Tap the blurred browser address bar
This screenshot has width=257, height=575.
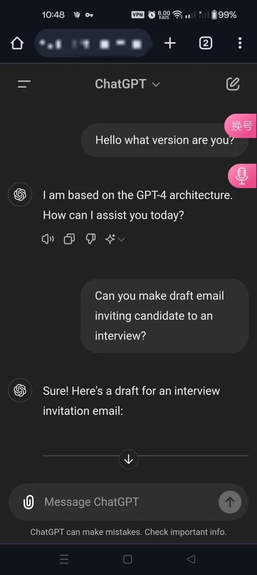click(93, 43)
